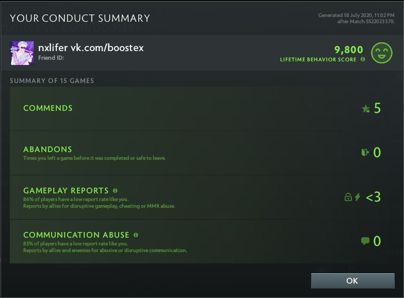The height and width of the screenshot is (298, 404).
Task: Click the communication abuse speech bubble icon
Action: 365,241
